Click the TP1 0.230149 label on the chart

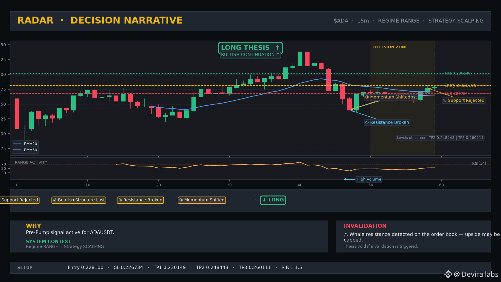point(457,73)
